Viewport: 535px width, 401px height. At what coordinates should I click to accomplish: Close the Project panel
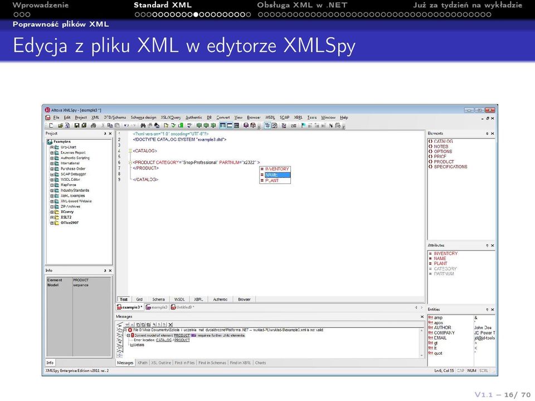[110, 133]
